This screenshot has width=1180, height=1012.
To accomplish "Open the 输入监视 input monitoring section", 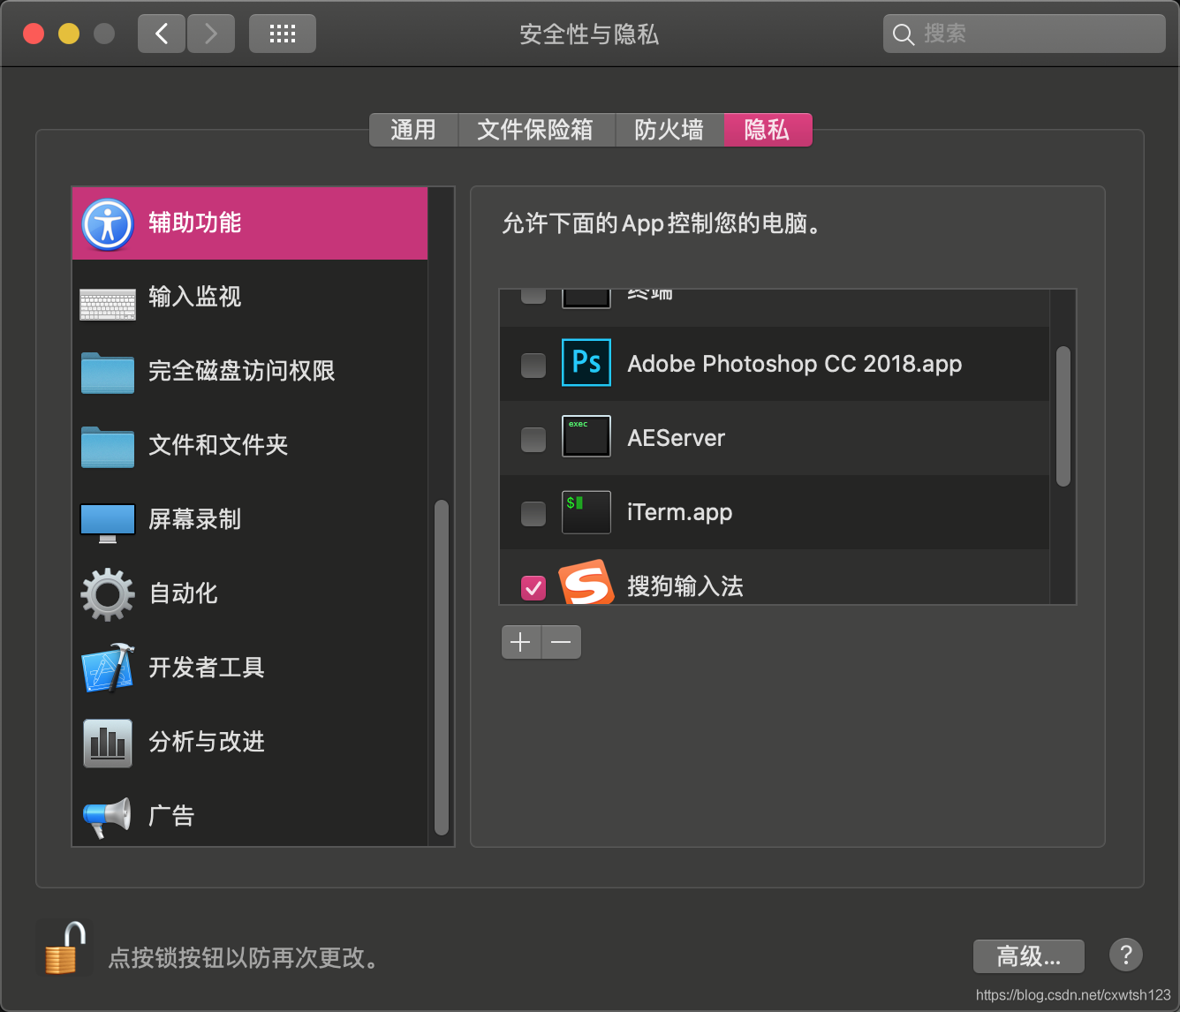I will pyautogui.click(x=194, y=298).
